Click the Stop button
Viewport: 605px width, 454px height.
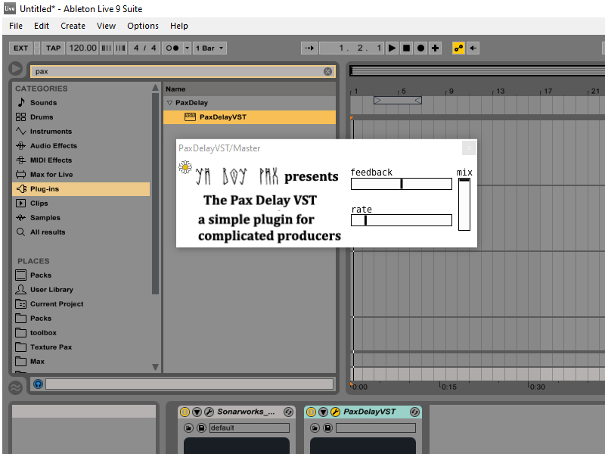[x=406, y=48]
